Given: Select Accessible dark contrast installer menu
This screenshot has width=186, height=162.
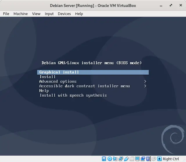Looking at the screenshot, I should pos(85,86).
